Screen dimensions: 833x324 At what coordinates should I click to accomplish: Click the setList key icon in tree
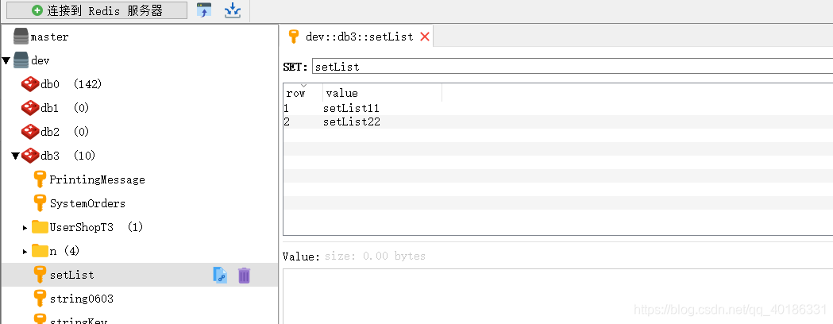click(40, 275)
